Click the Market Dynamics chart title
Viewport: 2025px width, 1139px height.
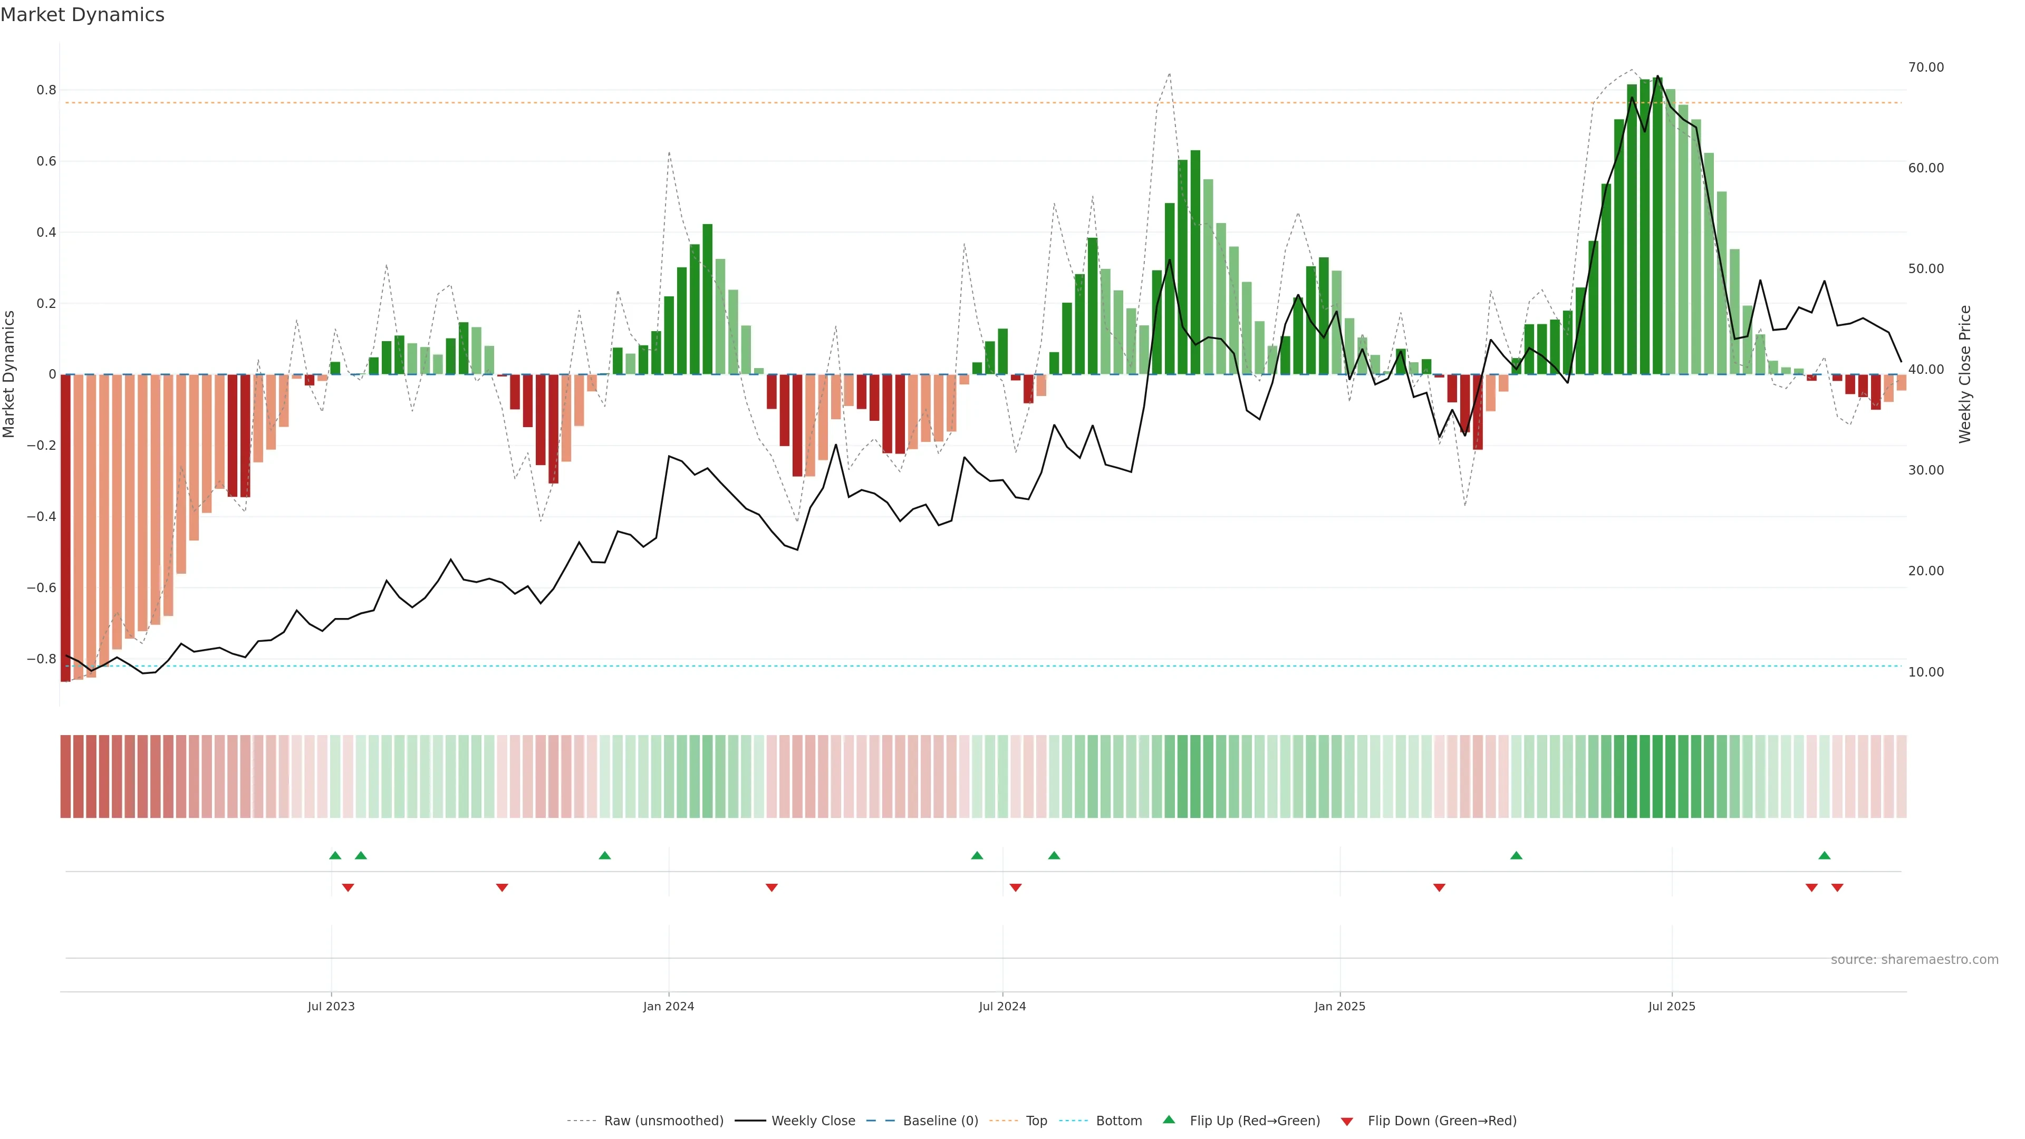[83, 15]
